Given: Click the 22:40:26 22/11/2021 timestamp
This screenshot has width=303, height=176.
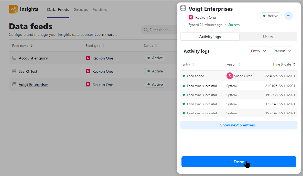Looking at the screenshot, I should [x=280, y=76].
